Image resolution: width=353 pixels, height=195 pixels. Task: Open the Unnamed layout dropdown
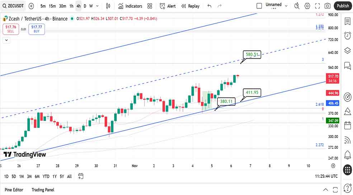pyautogui.click(x=286, y=6)
